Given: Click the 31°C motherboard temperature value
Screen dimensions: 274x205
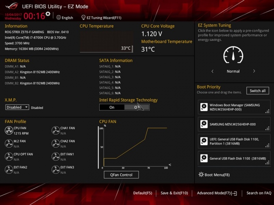Looking at the screenshot, I should pyautogui.click(x=148, y=49).
